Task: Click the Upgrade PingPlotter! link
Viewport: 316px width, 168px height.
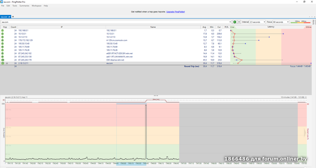Action: (175, 12)
